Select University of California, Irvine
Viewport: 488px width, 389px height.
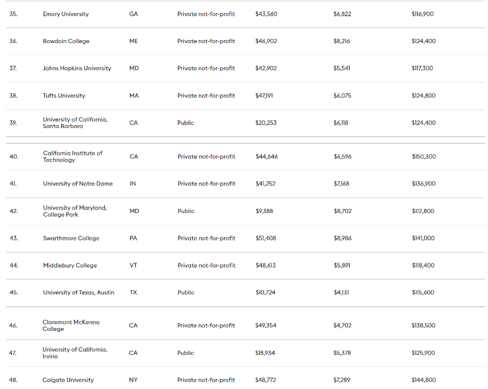click(x=75, y=352)
